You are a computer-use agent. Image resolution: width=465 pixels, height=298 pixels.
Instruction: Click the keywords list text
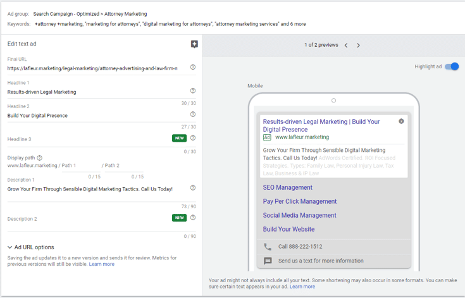pyautogui.click(x=170, y=24)
